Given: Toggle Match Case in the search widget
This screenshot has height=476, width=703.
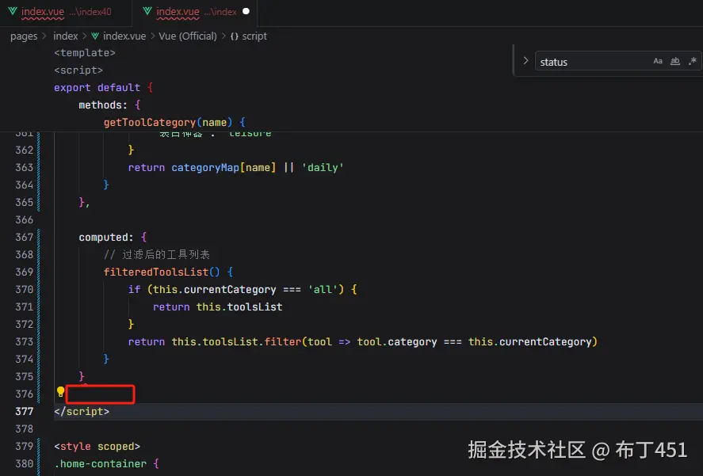Looking at the screenshot, I should 658,61.
